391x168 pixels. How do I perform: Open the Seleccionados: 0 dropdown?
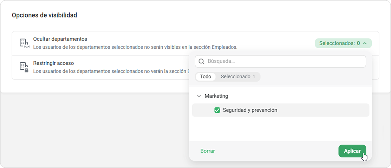pos(343,43)
